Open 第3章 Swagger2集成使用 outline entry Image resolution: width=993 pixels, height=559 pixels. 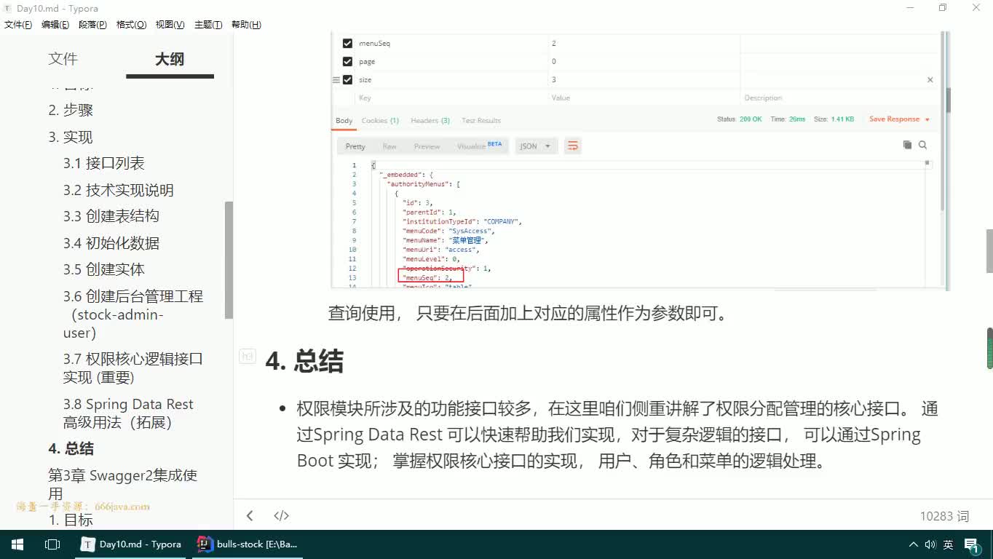(122, 484)
